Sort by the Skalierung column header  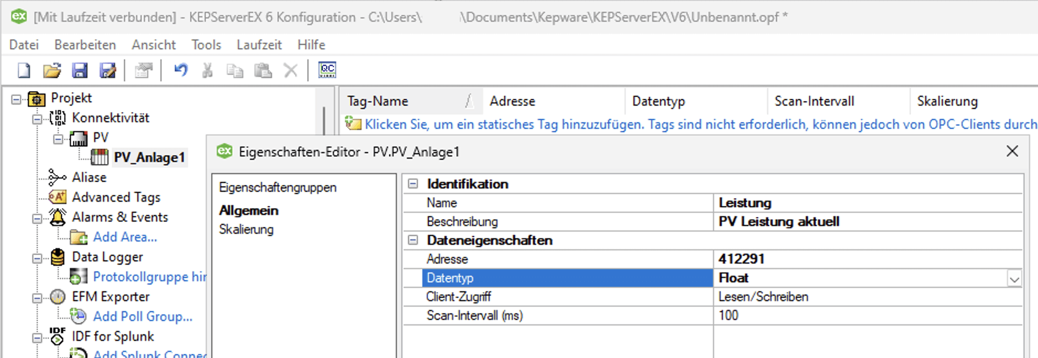point(974,101)
